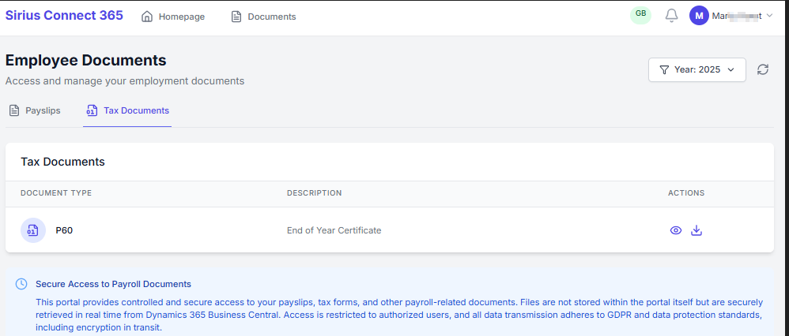The width and height of the screenshot is (789, 336).
Task: Click the clock icon in the info banner
Action: pos(21,284)
